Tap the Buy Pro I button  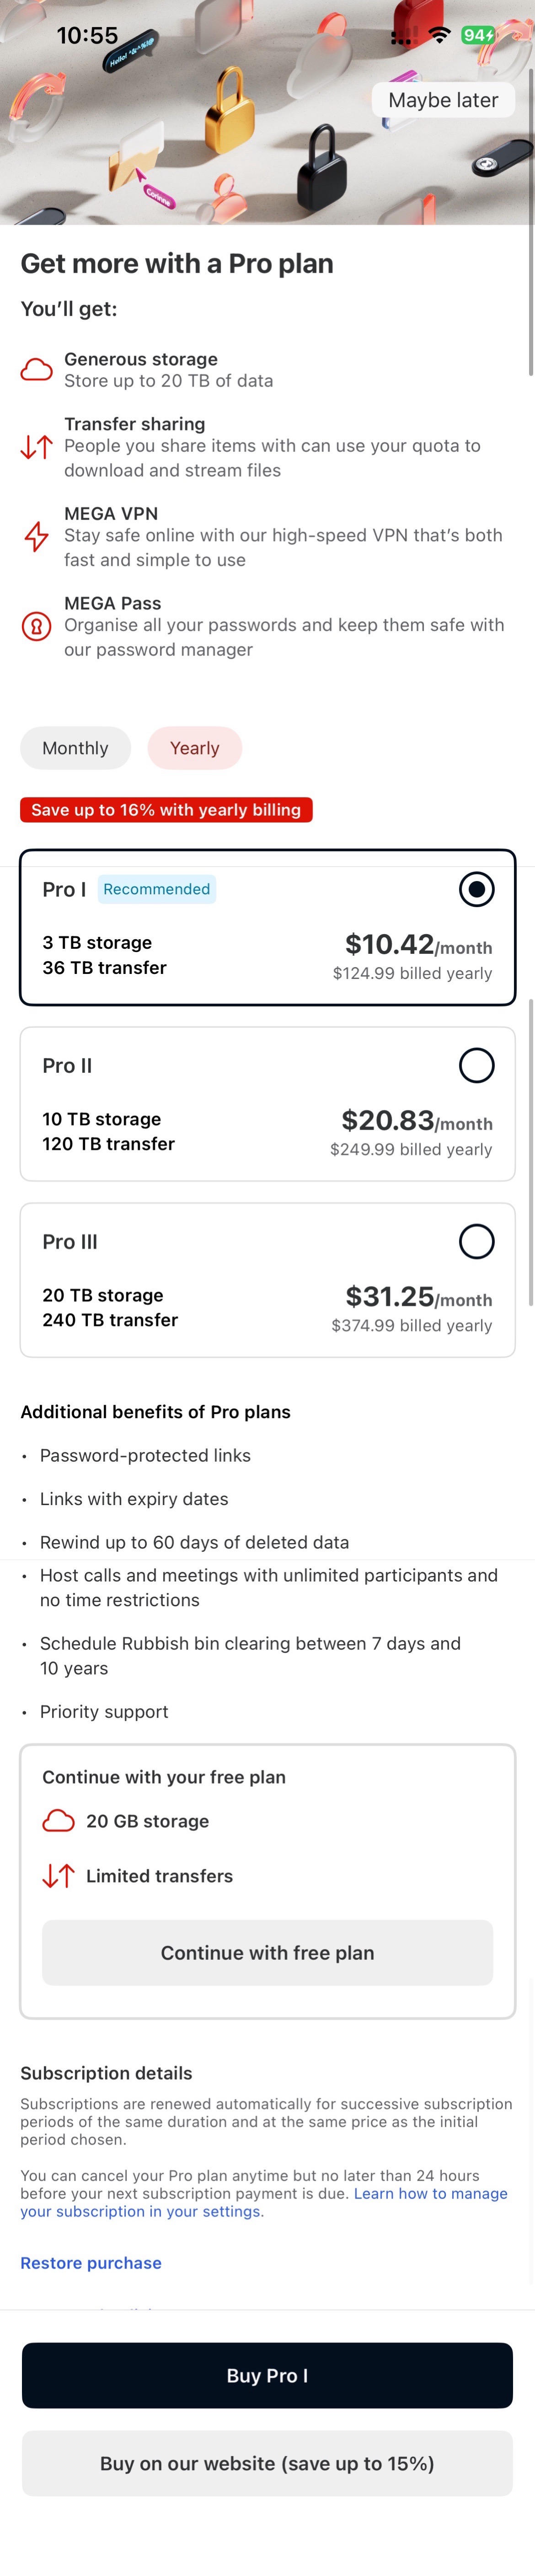coord(267,2375)
